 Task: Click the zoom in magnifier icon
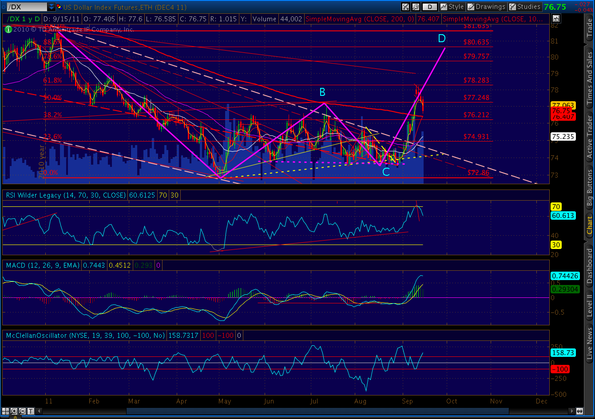(14, 411)
